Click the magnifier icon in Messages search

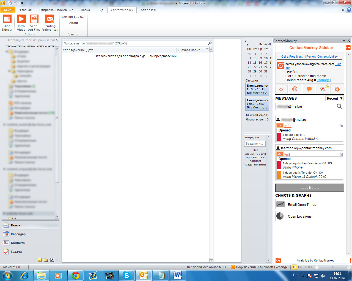pyautogui.click(x=339, y=106)
